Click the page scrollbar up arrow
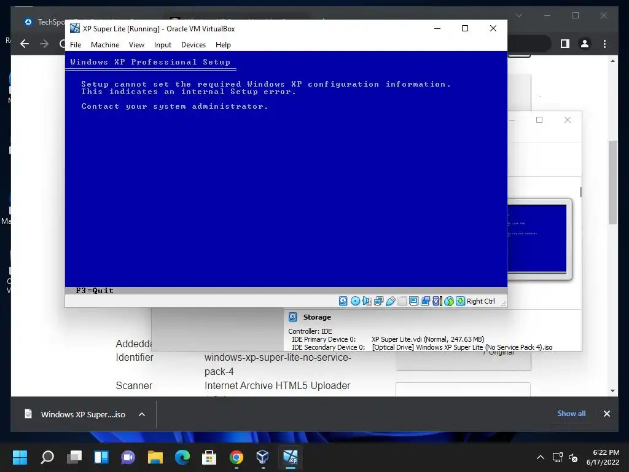The width and height of the screenshot is (629, 472). click(612, 61)
